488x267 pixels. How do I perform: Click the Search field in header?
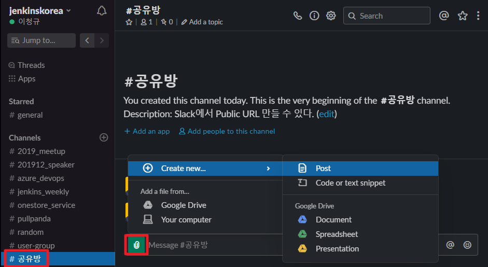387,16
